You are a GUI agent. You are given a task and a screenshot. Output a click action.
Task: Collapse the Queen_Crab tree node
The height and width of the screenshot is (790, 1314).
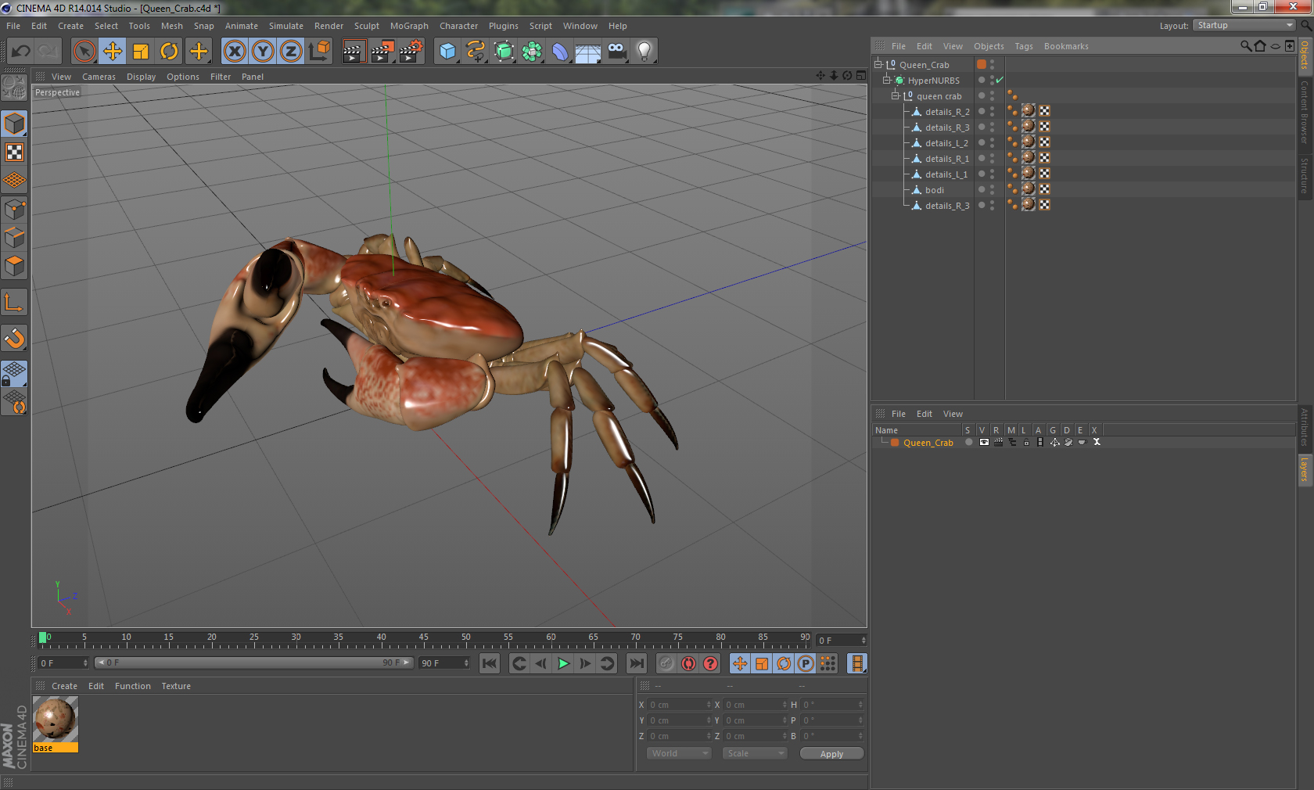878,64
